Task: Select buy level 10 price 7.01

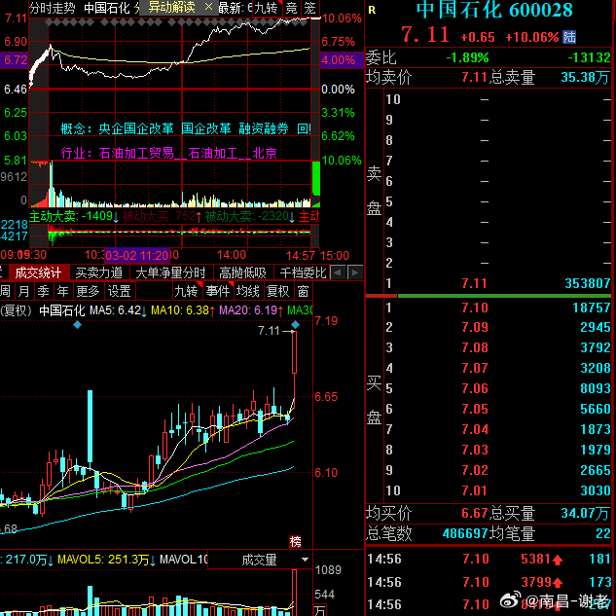Action: (x=475, y=490)
